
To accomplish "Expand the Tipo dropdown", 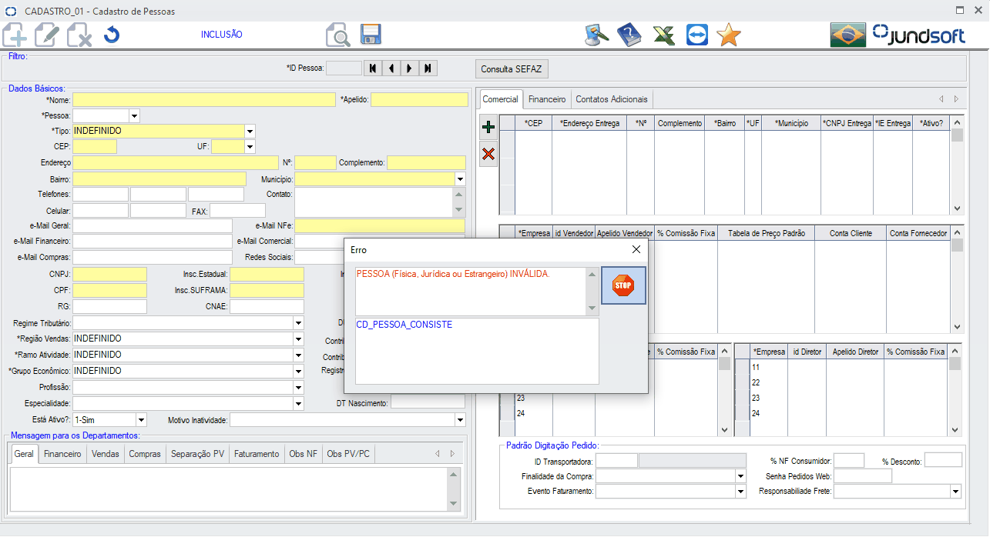I will click(x=250, y=132).
